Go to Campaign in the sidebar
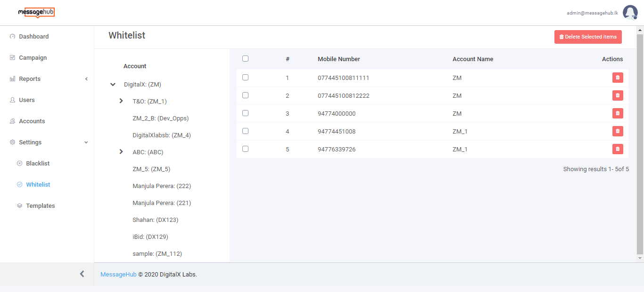The width and height of the screenshot is (644, 292). tap(33, 58)
